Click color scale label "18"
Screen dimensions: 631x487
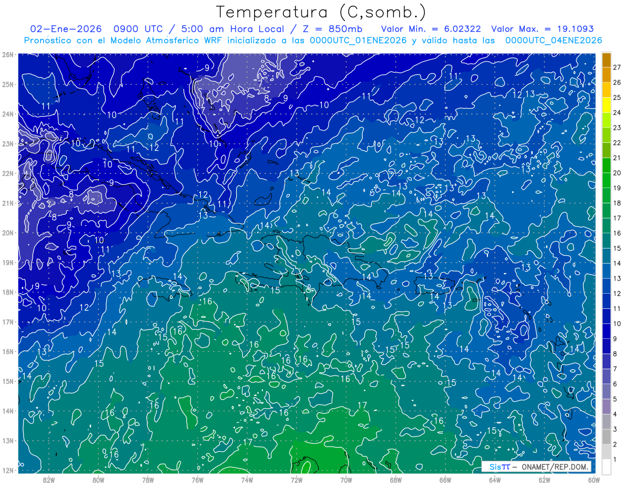[617, 203]
